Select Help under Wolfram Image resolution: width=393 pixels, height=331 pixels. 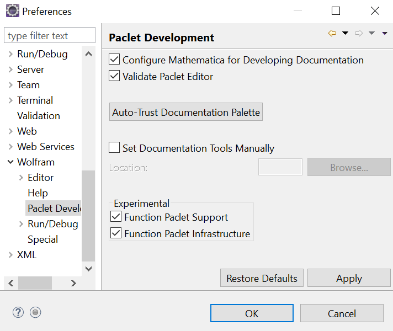[38, 193]
